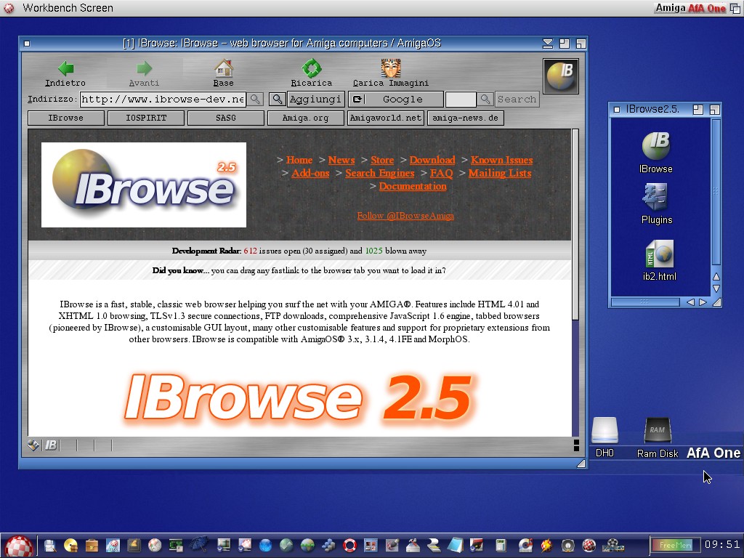Image resolution: width=744 pixels, height=558 pixels.
Task: Click the down arrow in IBrowse2.5 drawer scrollbar
Action: click(716, 288)
